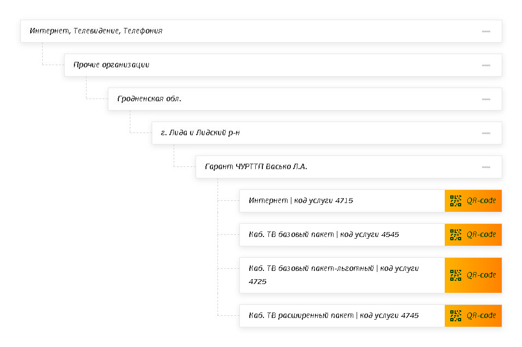Select Каб. ТВ расширенный пакет 4745 item
522x347 pixels.
tap(342, 316)
